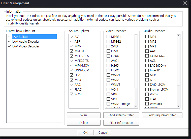Uncheck MKV in Source/Splitter
This screenshot has height=139, width=191.
[72, 46]
